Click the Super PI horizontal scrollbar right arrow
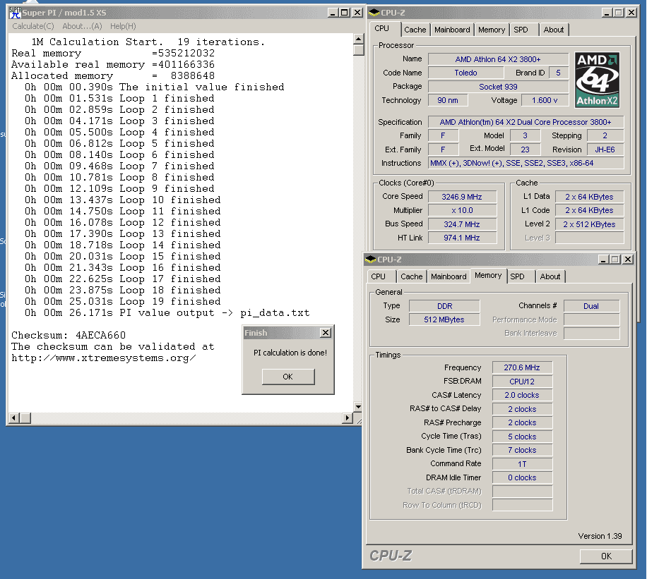647x579 pixels. click(348, 418)
